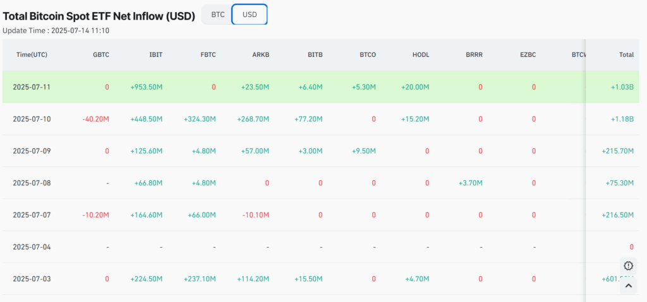This screenshot has height=302, width=647.
Task: Click the Total column header
Action: [626, 55]
